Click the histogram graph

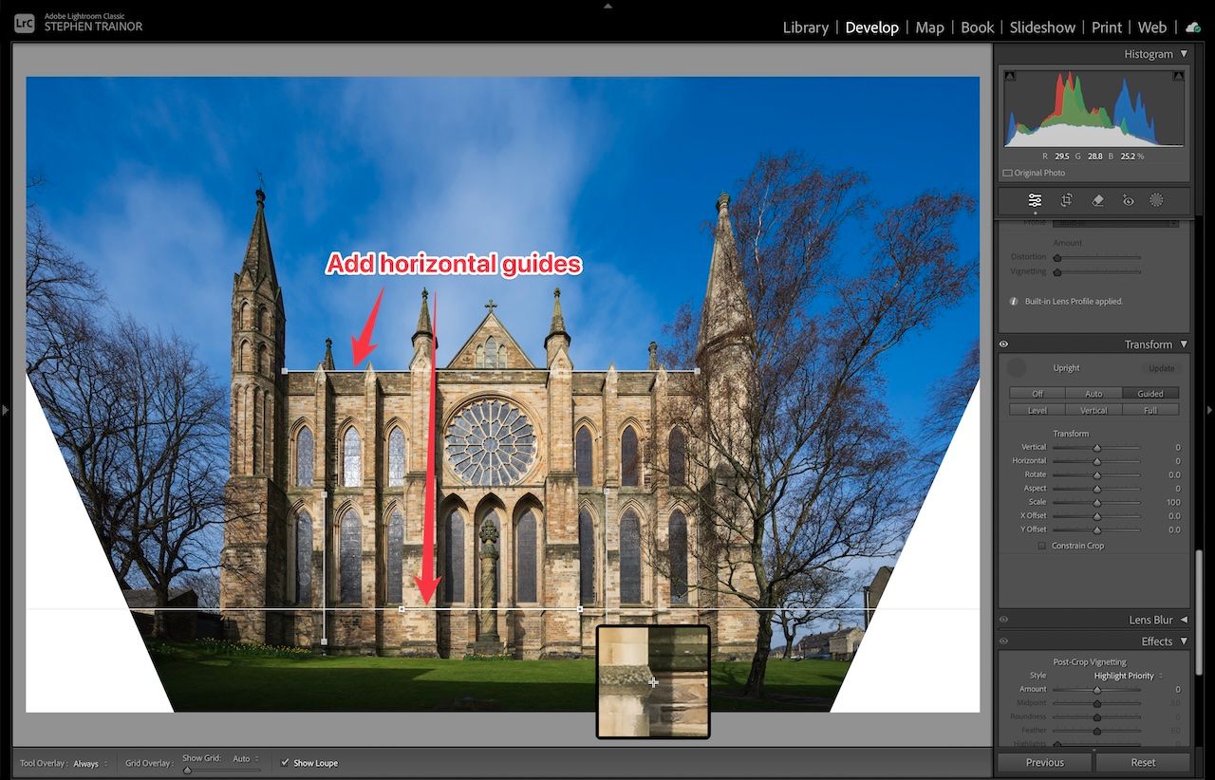(1094, 107)
